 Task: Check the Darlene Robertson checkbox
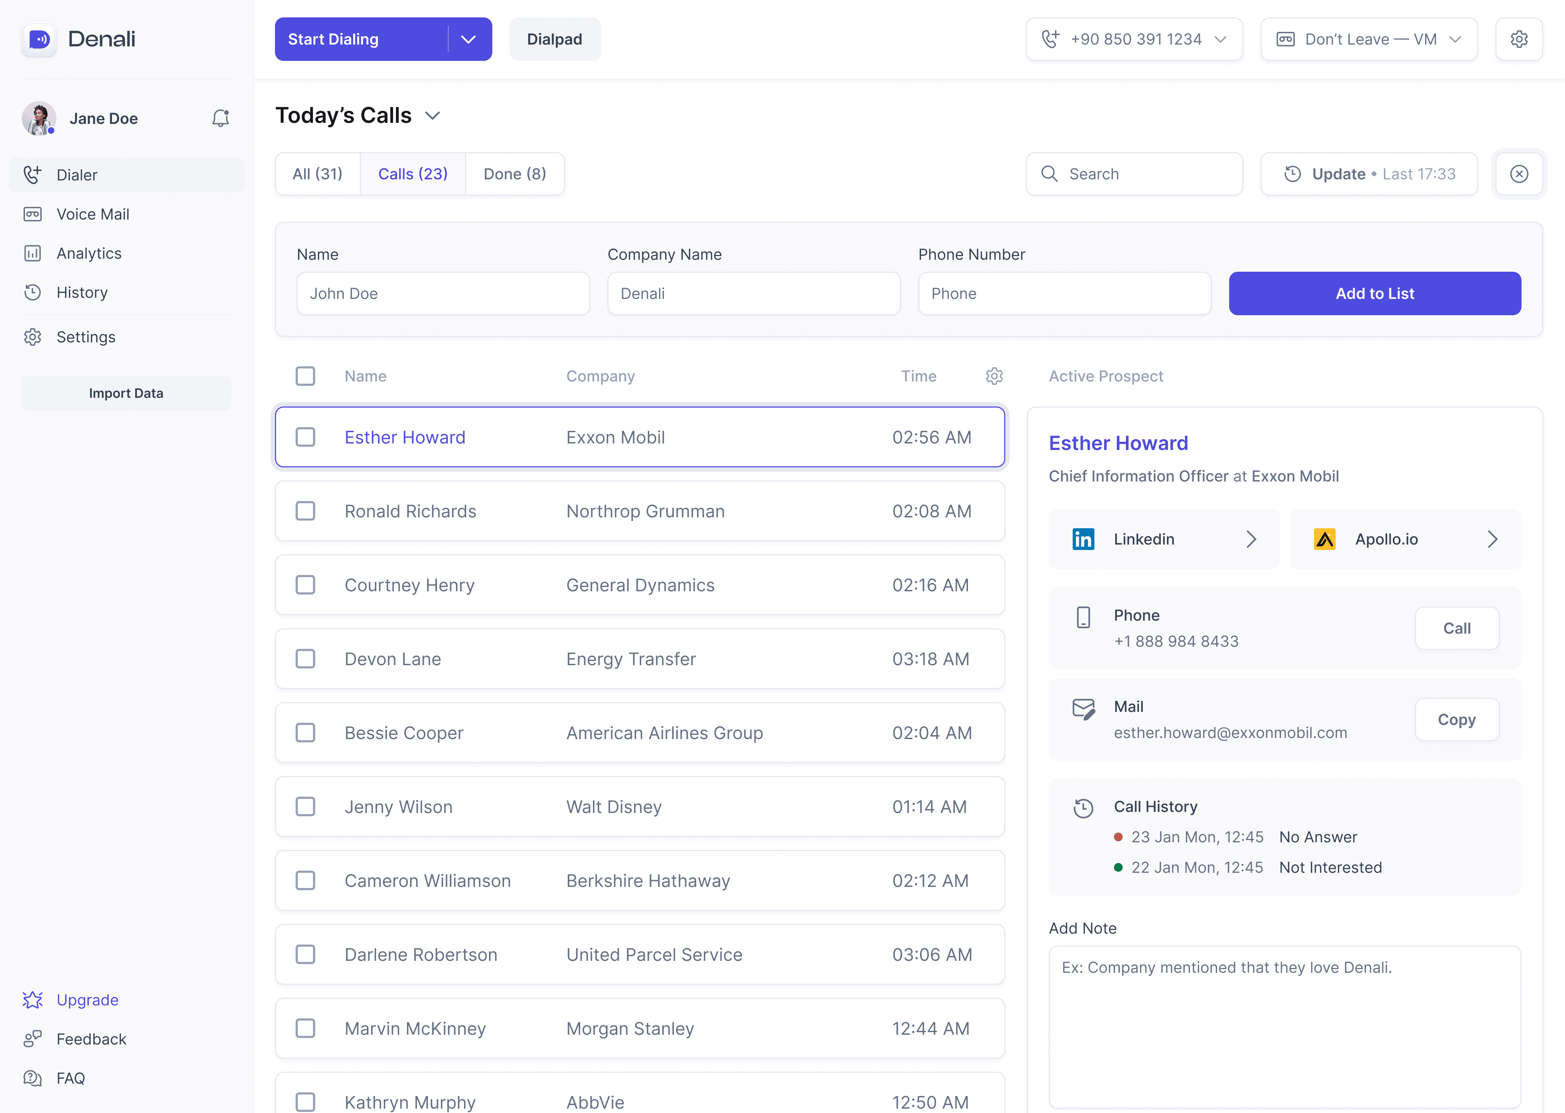point(305,955)
